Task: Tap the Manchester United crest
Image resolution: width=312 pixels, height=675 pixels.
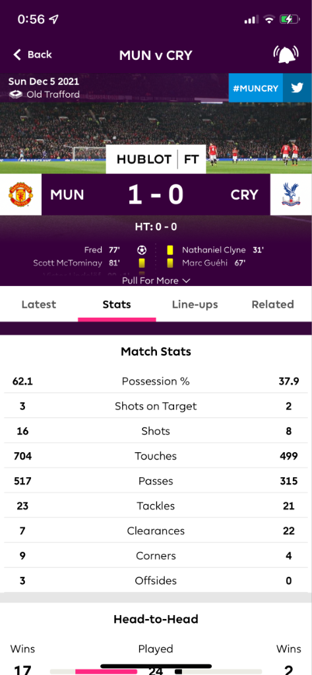Action: 20,194
